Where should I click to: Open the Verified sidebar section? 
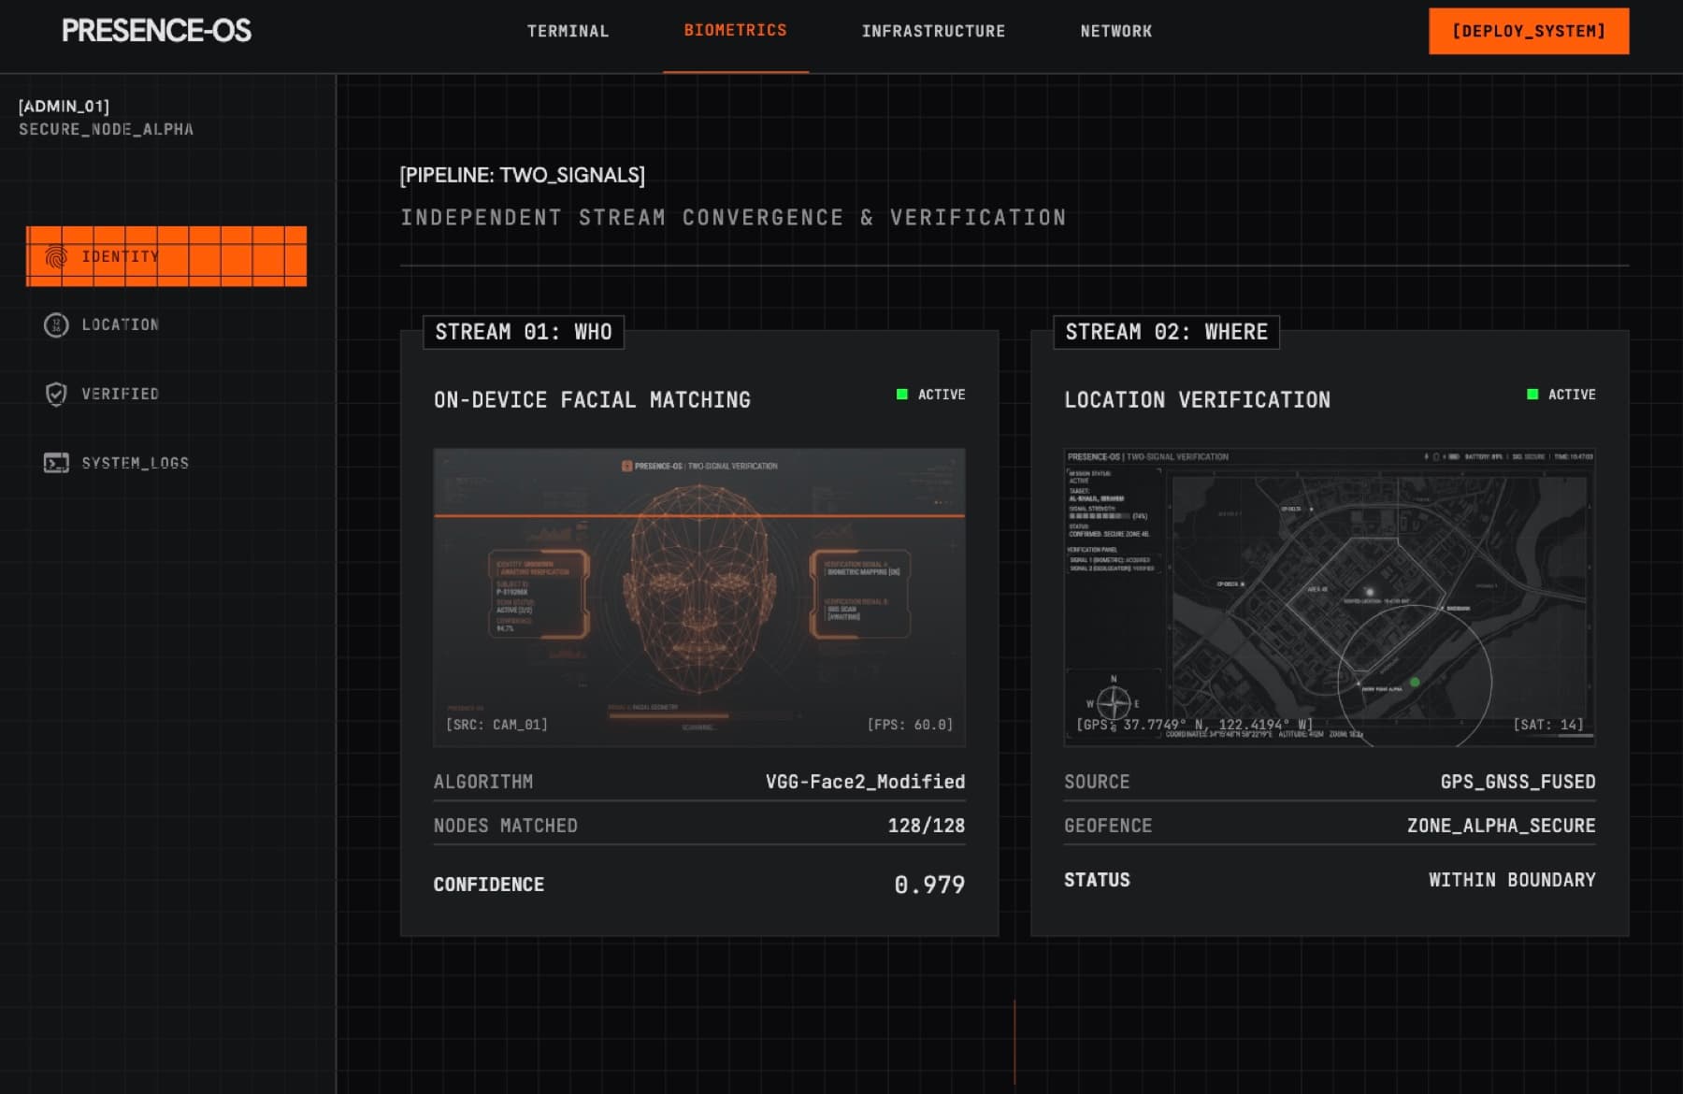point(166,394)
